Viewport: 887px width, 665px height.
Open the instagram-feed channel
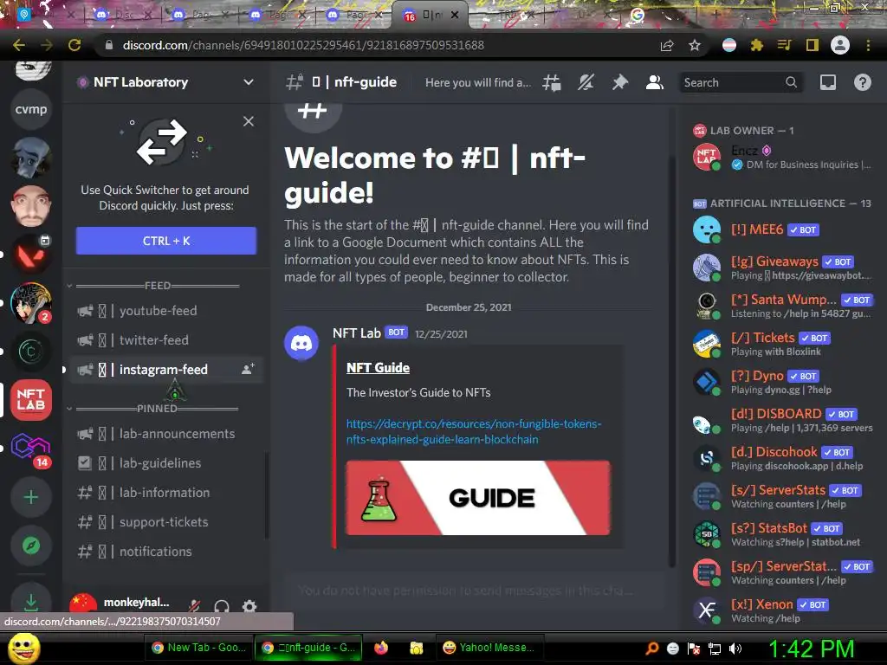click(x=165, y=369)
